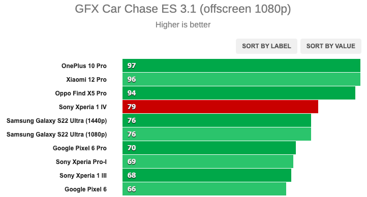Click the red Sony Xperia 1 IV bar
The width and height of the screenshot is (367, 197).
pyautogui.click(x=220, y=107)
